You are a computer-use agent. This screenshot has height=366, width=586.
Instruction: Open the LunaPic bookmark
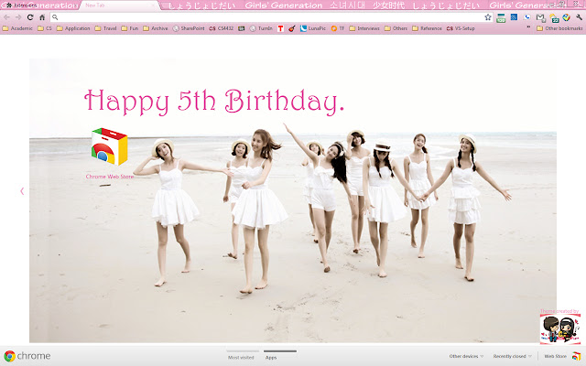313,28
